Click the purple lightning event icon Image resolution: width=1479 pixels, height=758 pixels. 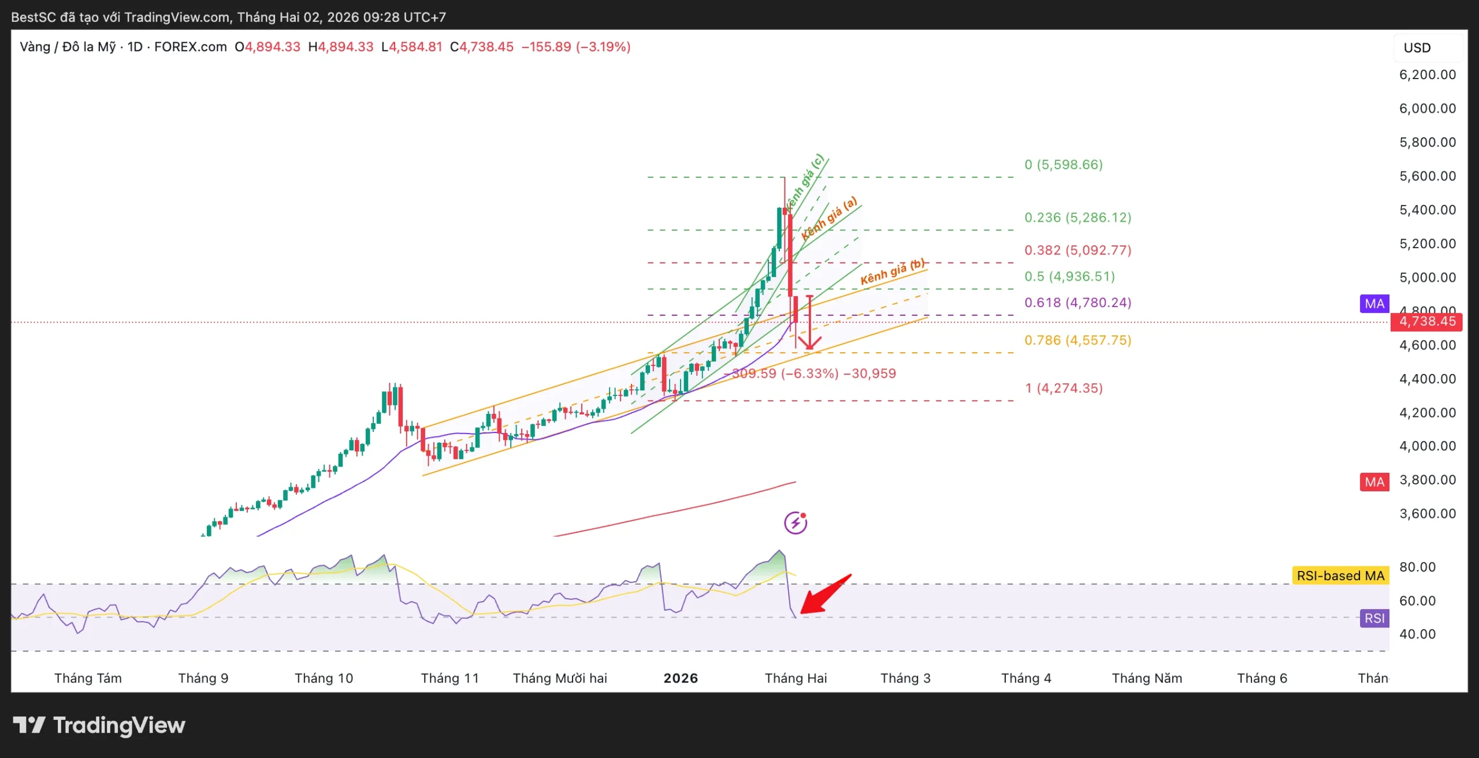point(795,523)
